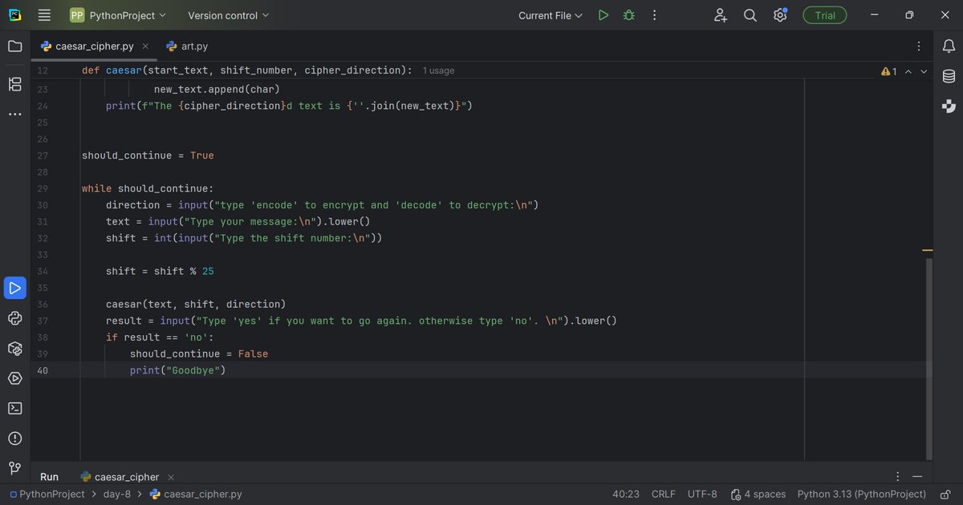This screenshot has width=963, height=505.
Task: Select the Run panel title tab
Action: (49, 477)
